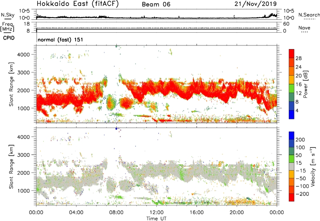Screen dimensions: 320x221
Task: Pick the green Velocity segment between 15 and 50
Action: (292, 159)
